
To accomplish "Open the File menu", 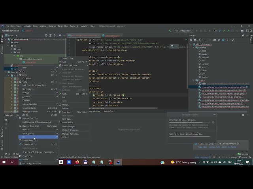I will pos(7,26).
